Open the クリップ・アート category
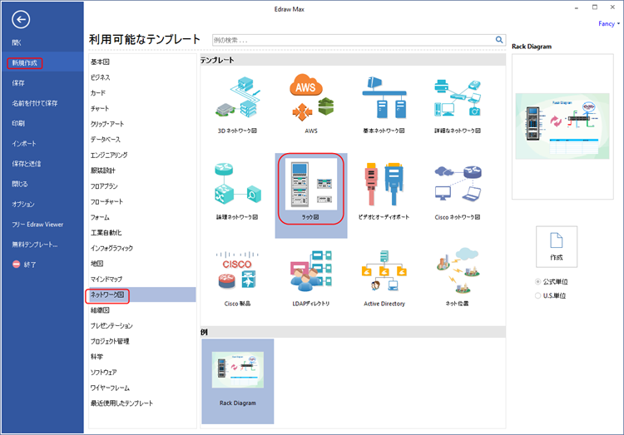 pos(107,124)
